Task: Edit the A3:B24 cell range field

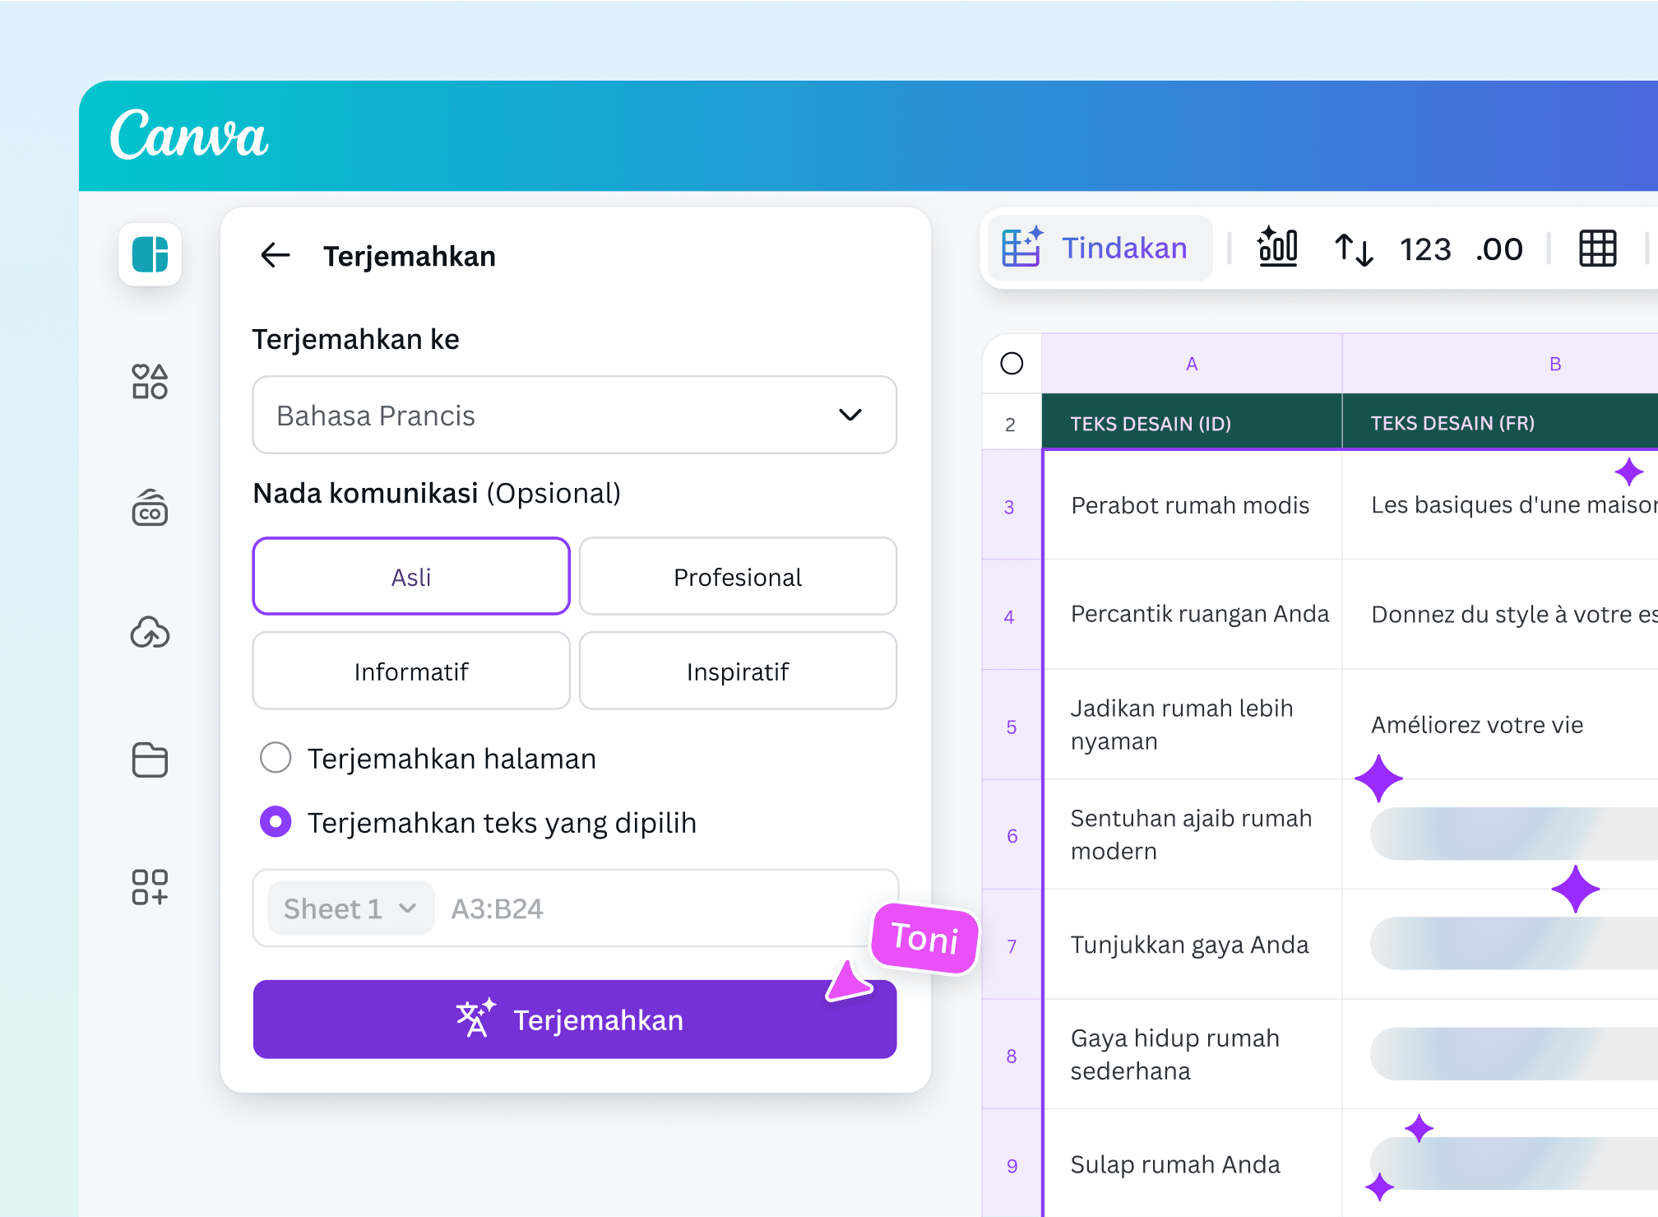Action: tap(576, 908)
